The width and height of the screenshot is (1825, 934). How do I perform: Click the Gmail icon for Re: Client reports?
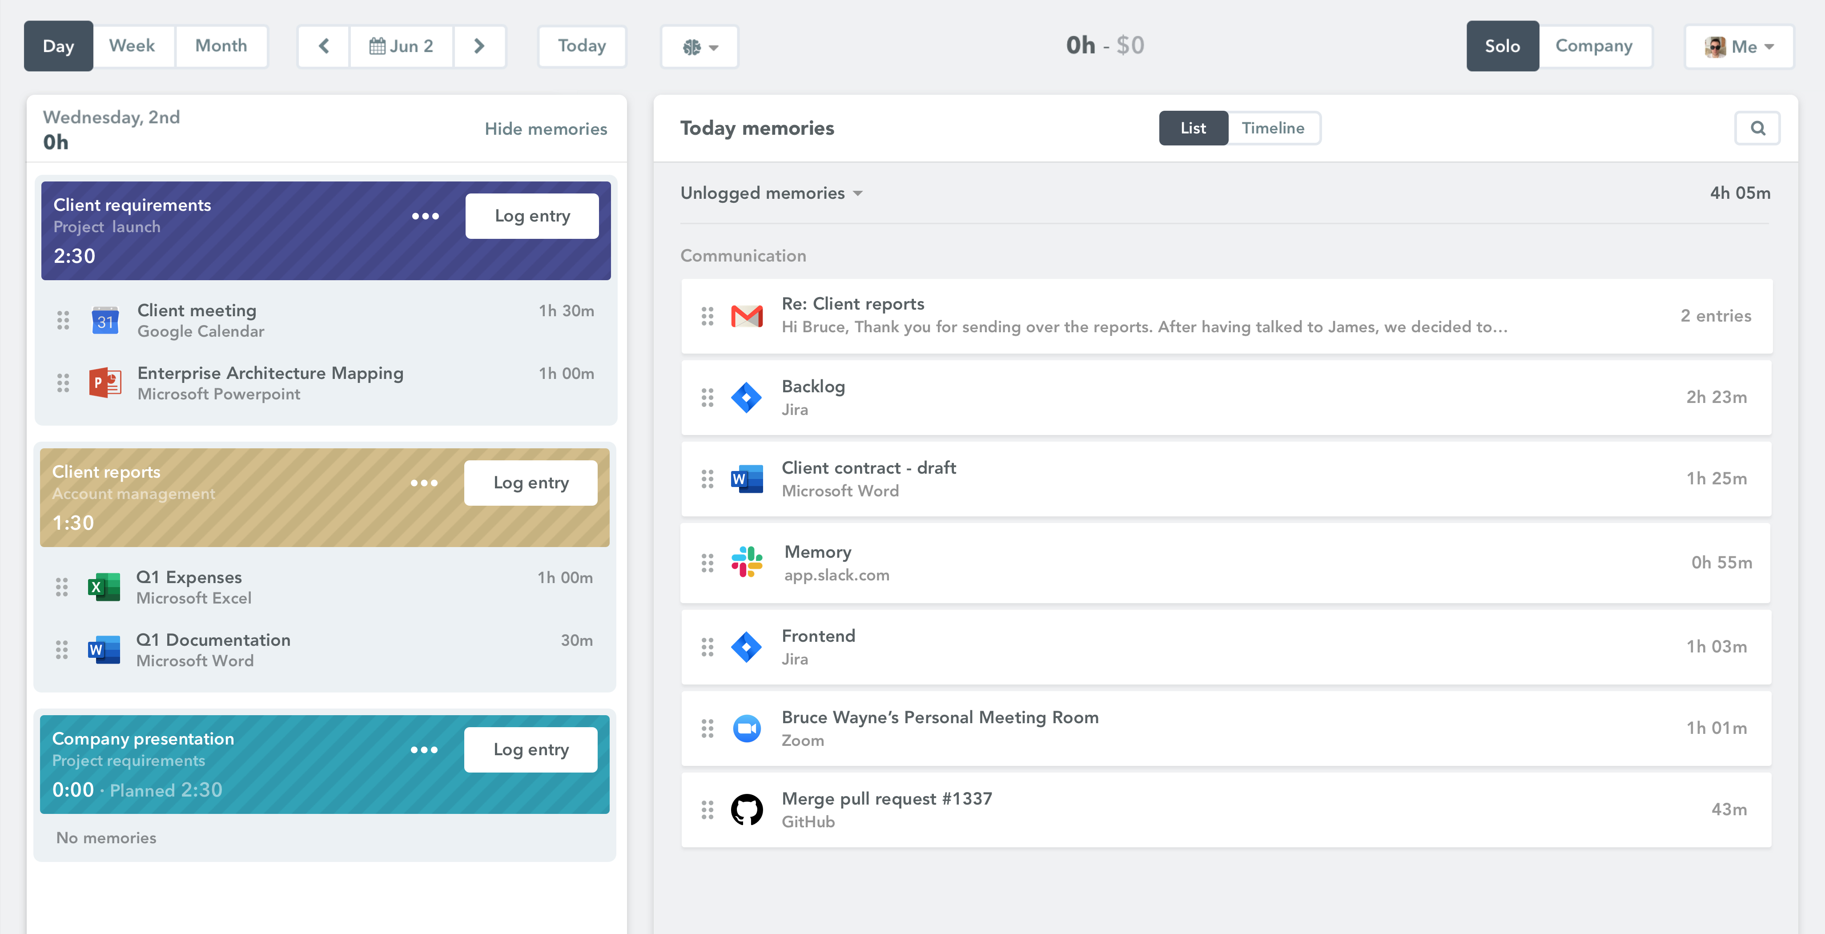(x=746, y=316)
